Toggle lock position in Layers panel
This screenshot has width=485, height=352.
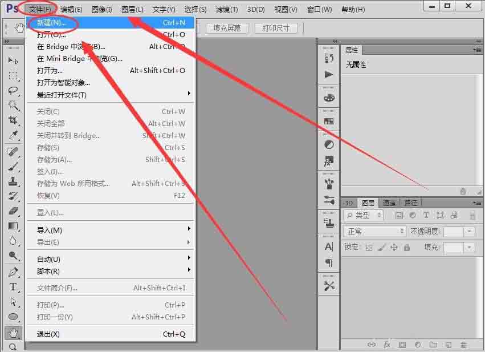(x=394, y=248)
